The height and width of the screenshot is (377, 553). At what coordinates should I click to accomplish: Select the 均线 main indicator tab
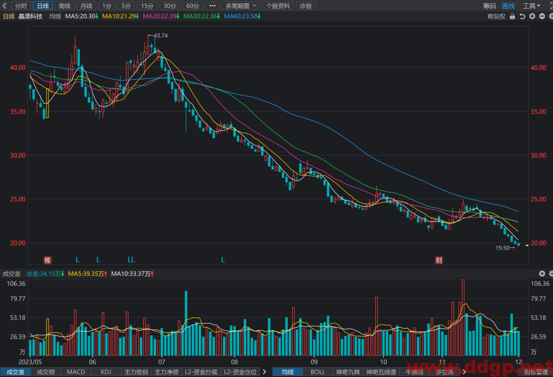pyautogui.click(x=288, y=372)
